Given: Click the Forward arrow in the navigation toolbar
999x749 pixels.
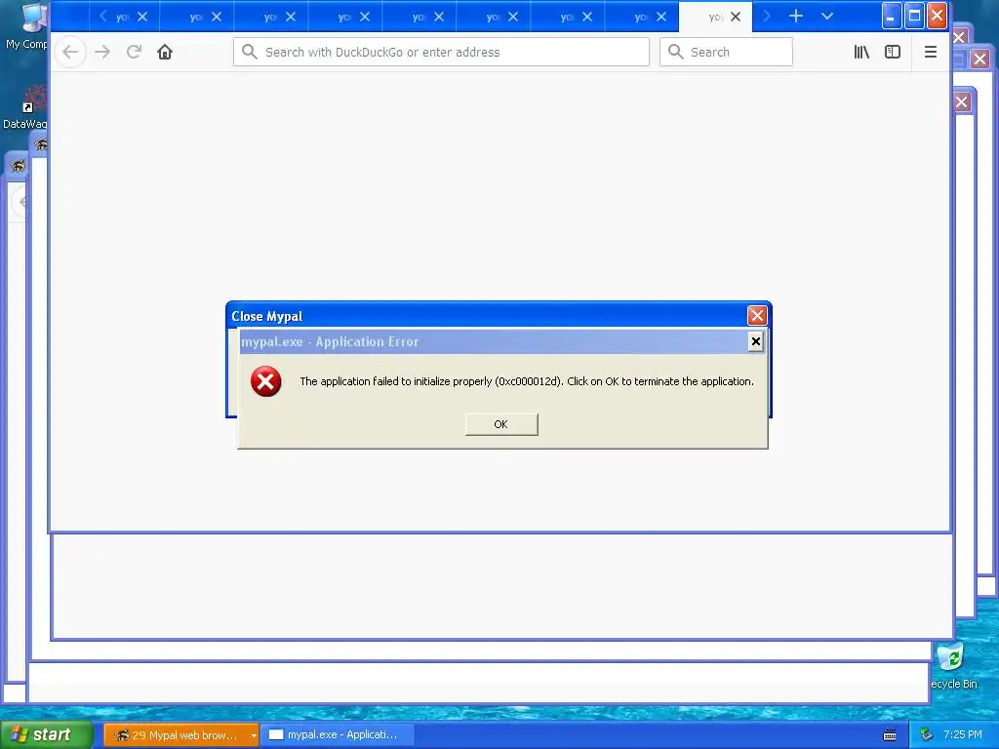Looking at the screenshot, I should (102, 53).
